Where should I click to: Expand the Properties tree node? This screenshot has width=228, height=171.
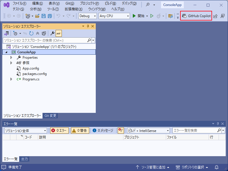click(11, 58)
